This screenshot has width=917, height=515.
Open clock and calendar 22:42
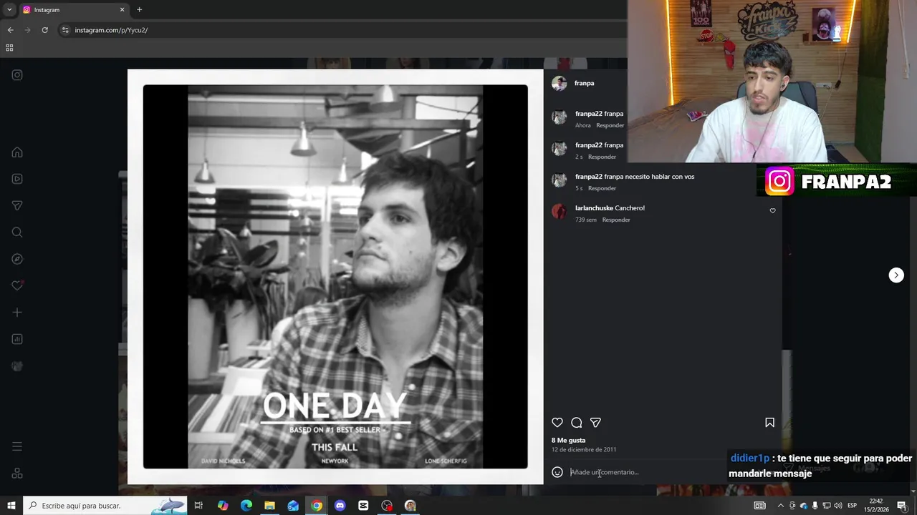click(x=876, y=506)
